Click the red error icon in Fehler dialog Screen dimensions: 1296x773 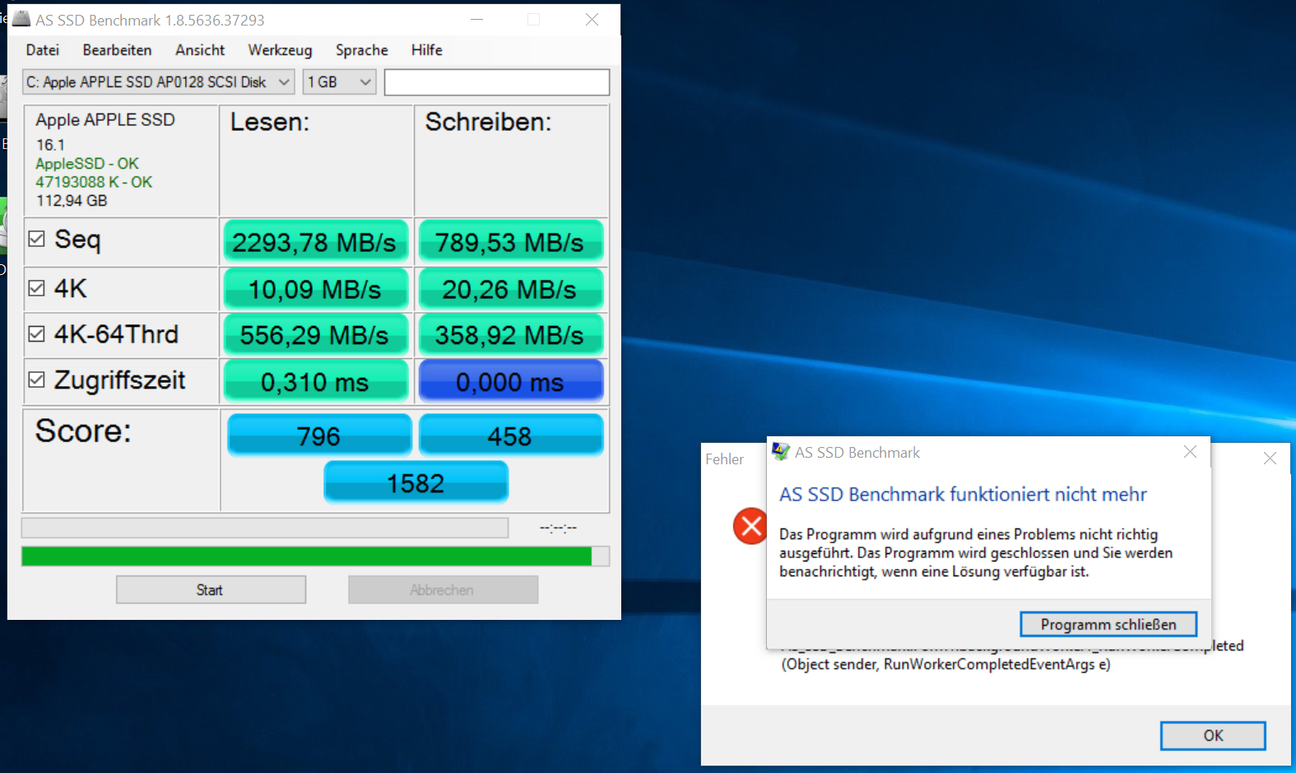750,526
